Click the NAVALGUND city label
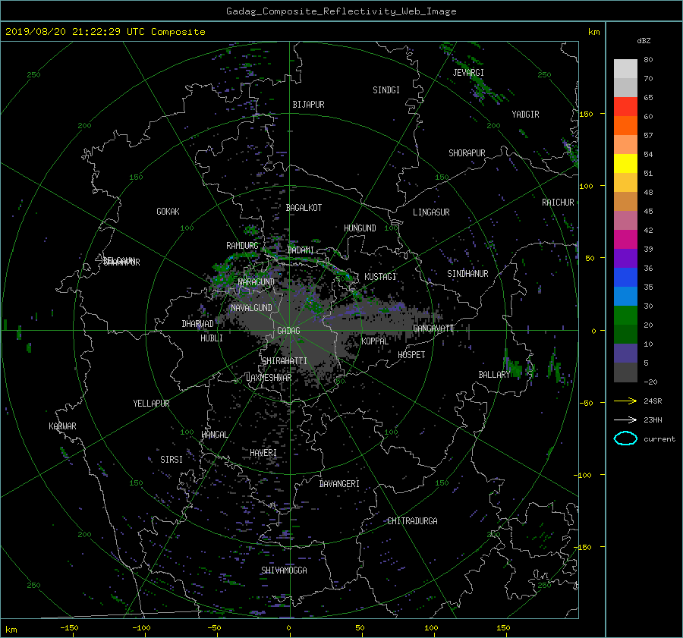Viewport: 683px width, 638px height. click(251, 308)
